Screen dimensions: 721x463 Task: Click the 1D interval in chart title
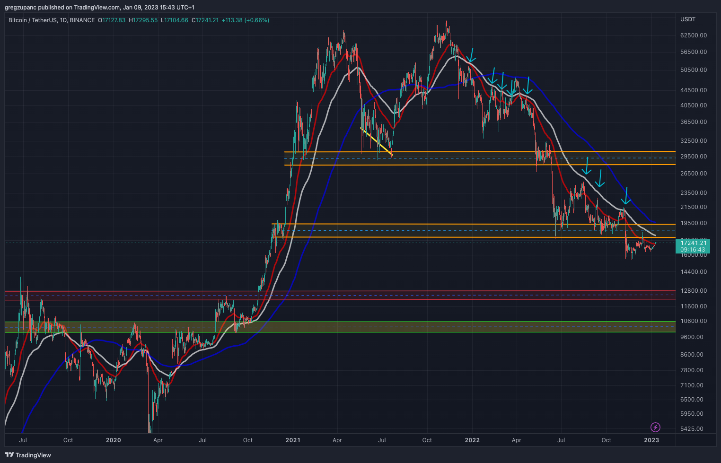pos(63,20)
